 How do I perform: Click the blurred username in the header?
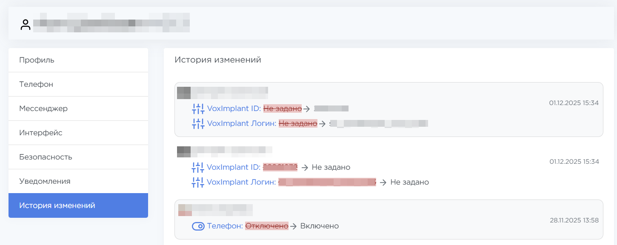click(x=111, y=23)
